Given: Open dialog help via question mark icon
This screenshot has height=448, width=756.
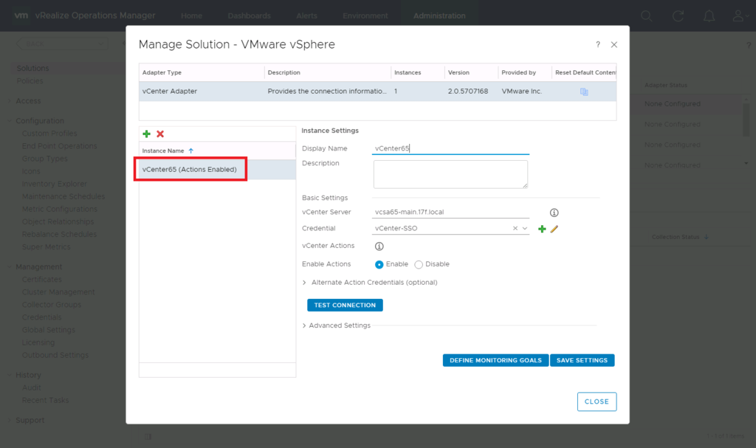Looking at the screenshot, I should pos(598,44).
